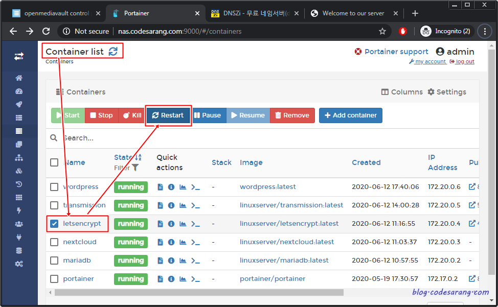Screen dimensions: 498x307
Task: Open published port link for wordpress
Action: click(472, 187)
